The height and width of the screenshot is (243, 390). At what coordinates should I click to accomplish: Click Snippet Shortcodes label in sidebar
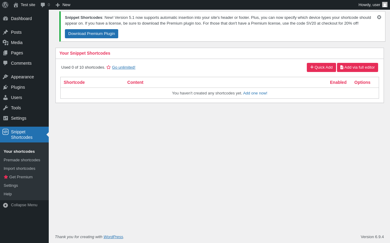[22, 135]
